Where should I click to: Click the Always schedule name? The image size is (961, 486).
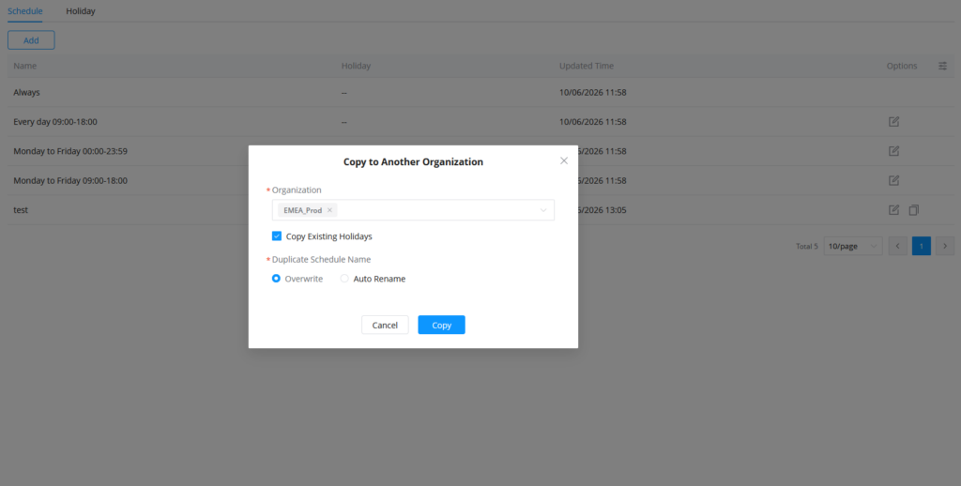(x=26, y=92)
